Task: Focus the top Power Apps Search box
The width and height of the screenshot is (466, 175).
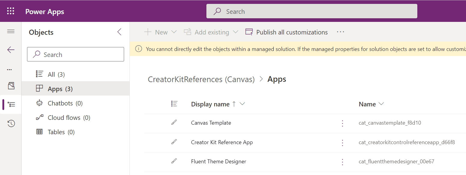Action: pos(312,11)
